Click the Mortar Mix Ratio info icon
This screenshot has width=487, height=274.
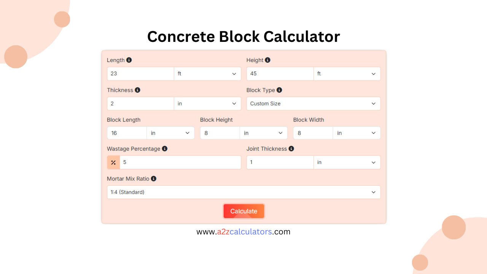point(154,178)
